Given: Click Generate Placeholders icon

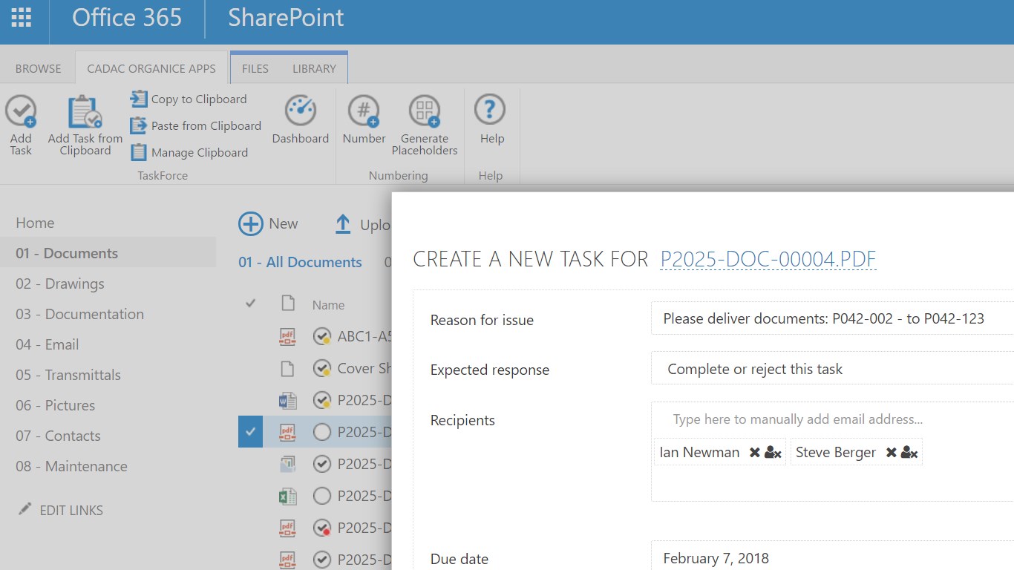Looking at the screenshot, I should coord(425,112).
